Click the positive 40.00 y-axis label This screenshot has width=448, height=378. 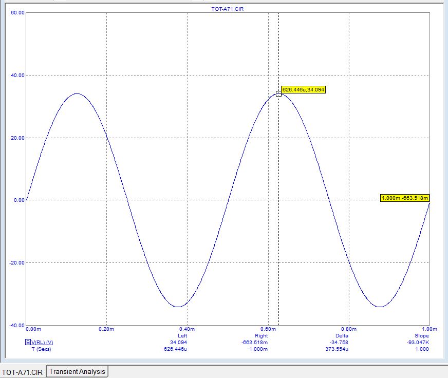(17, 75)
